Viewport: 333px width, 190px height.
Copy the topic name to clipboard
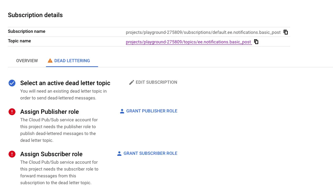click(x=256, y=42)
